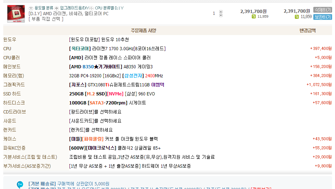Click the 부가서비스(AS보증기간) row label
This screenshot has height=189, width=335.
coord(27,166)
